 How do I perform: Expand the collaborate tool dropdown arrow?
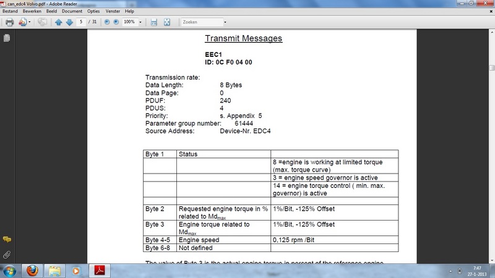point(30,22)
